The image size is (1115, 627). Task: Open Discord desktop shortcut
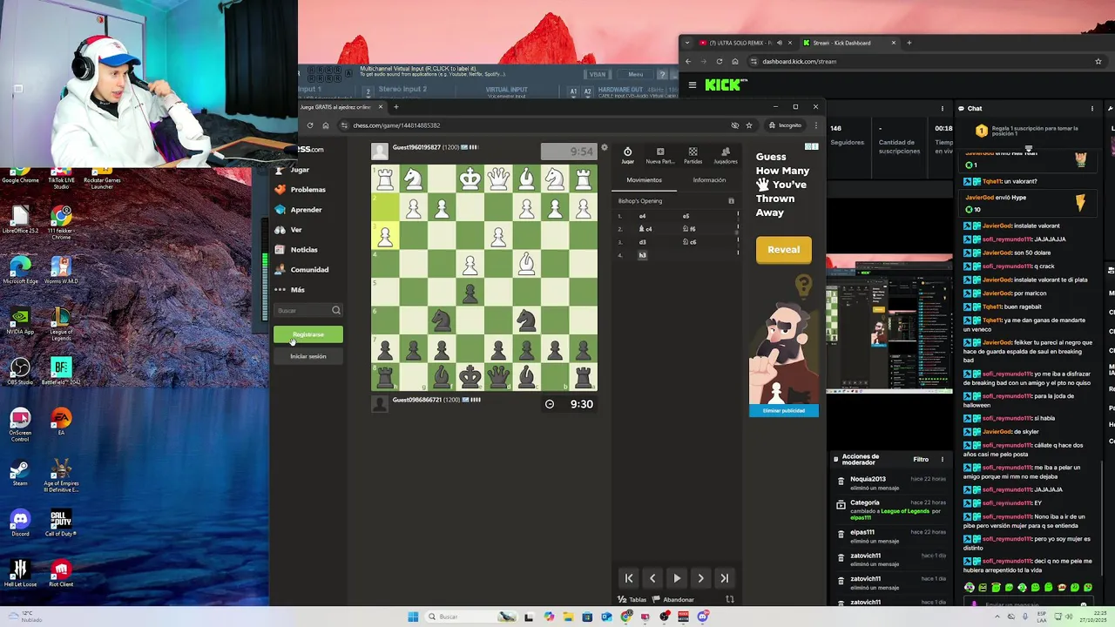[x=19, y=522]
